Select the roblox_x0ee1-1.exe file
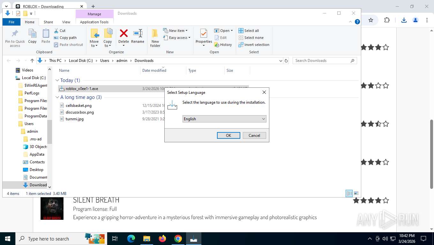The image size is (434, 245). pos(82,89)
